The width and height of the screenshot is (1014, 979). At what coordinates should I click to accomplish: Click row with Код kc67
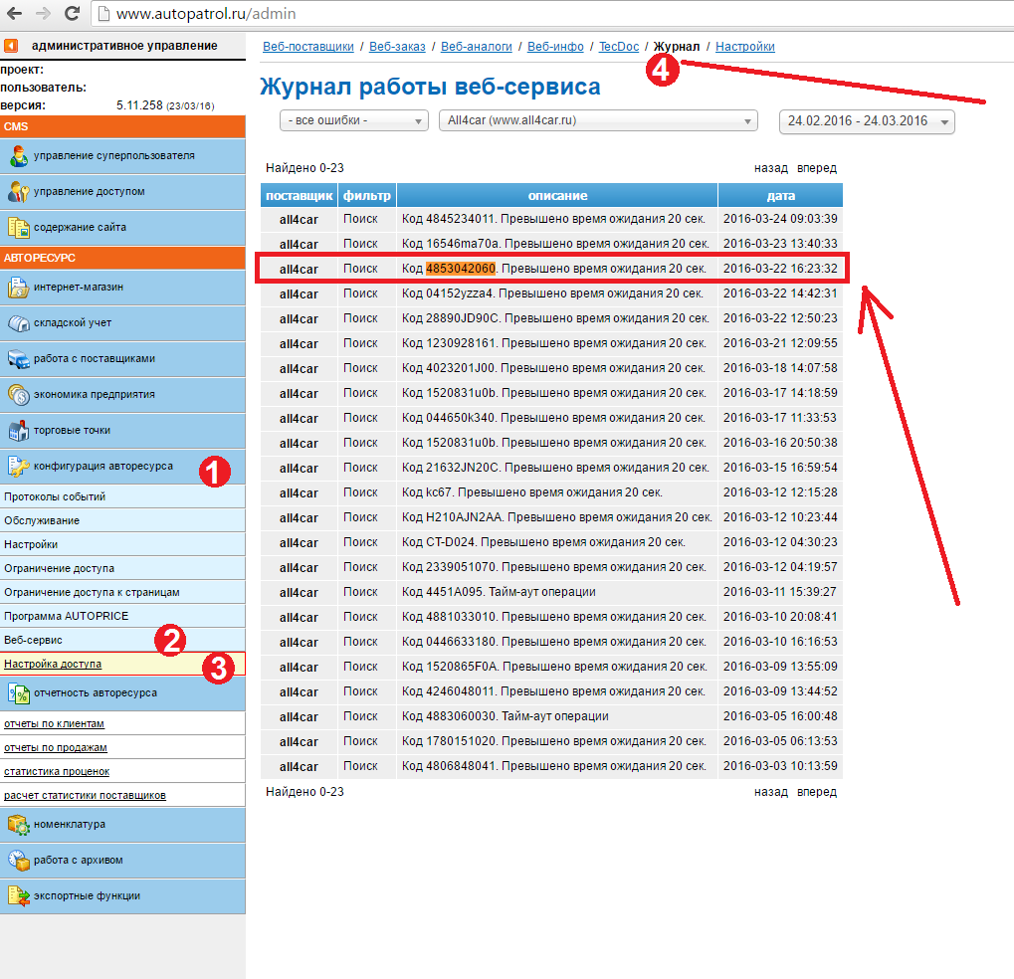(551, 492)
